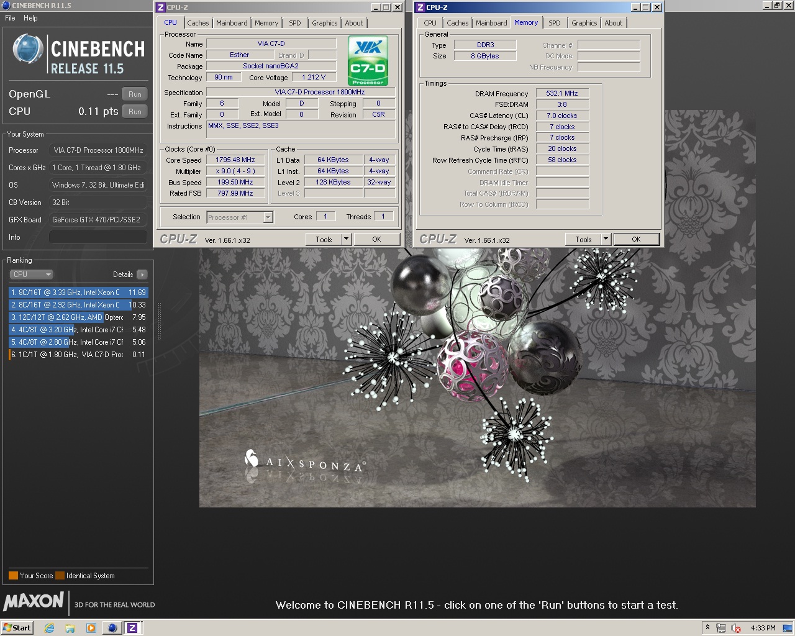Select ranking entry 8C/16T @ 3.33 GHz
This screenshot has width=795, height=636.
pos(78,293)
